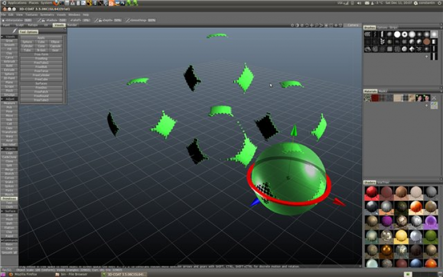Click the X icon in Materials panel

point(435,97)
